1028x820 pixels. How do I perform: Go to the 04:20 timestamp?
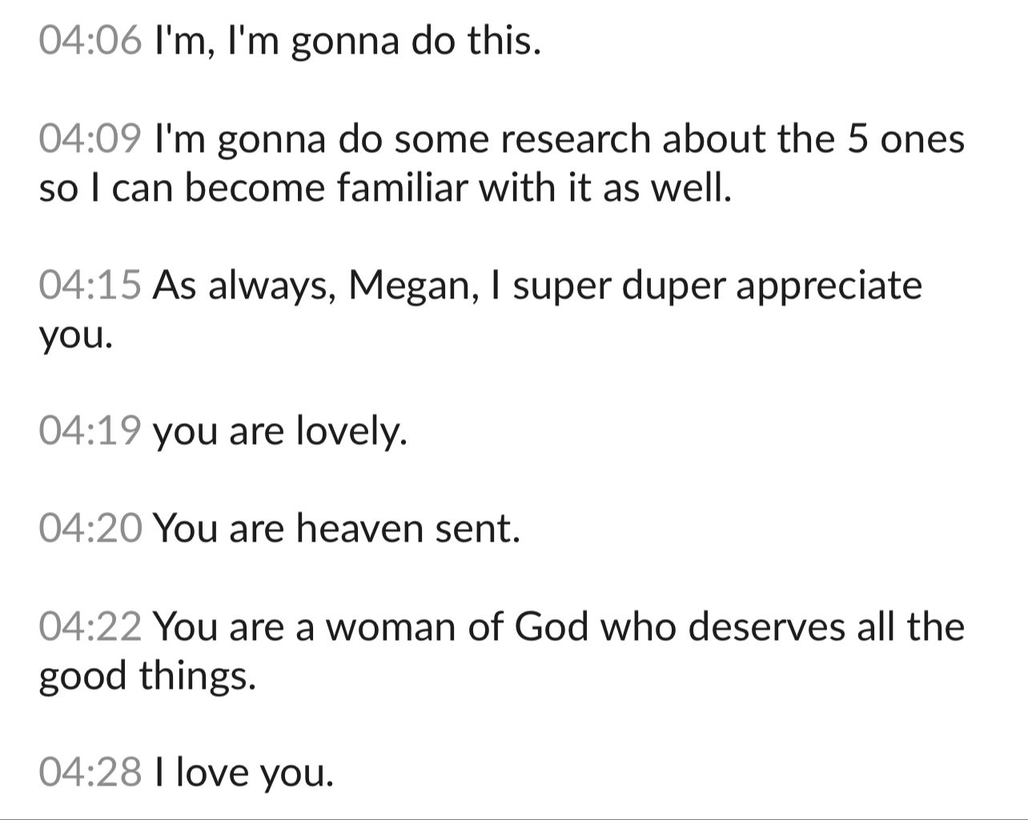tap(90, 529)
